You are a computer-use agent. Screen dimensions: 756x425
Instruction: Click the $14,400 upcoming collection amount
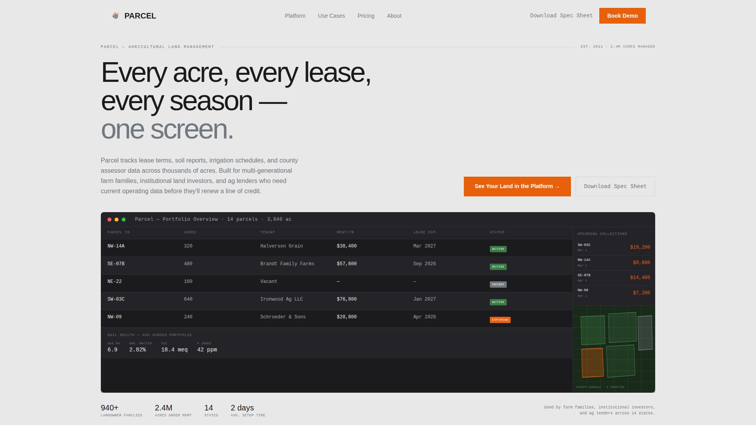(640, 277)
